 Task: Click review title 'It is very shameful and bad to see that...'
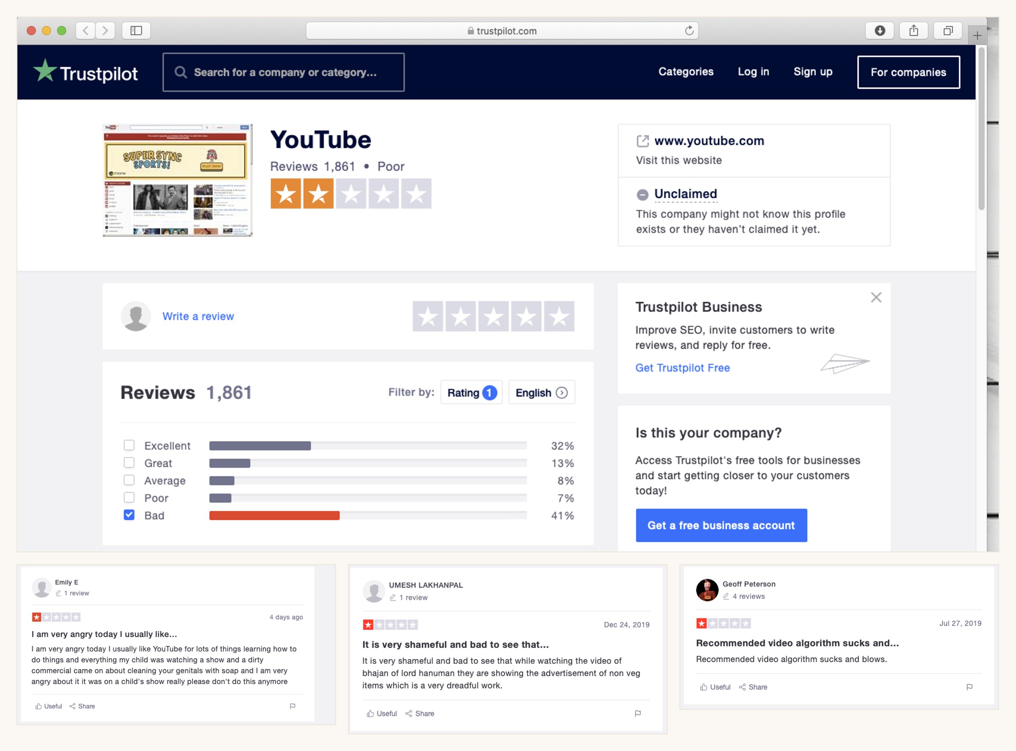455,644
